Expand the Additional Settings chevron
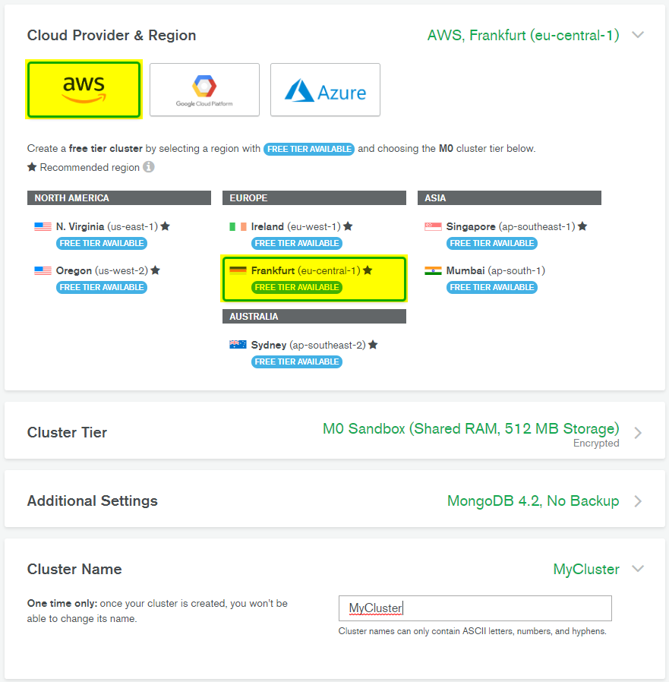This screenshot has height=682, width=669. (x=638, y=501)
